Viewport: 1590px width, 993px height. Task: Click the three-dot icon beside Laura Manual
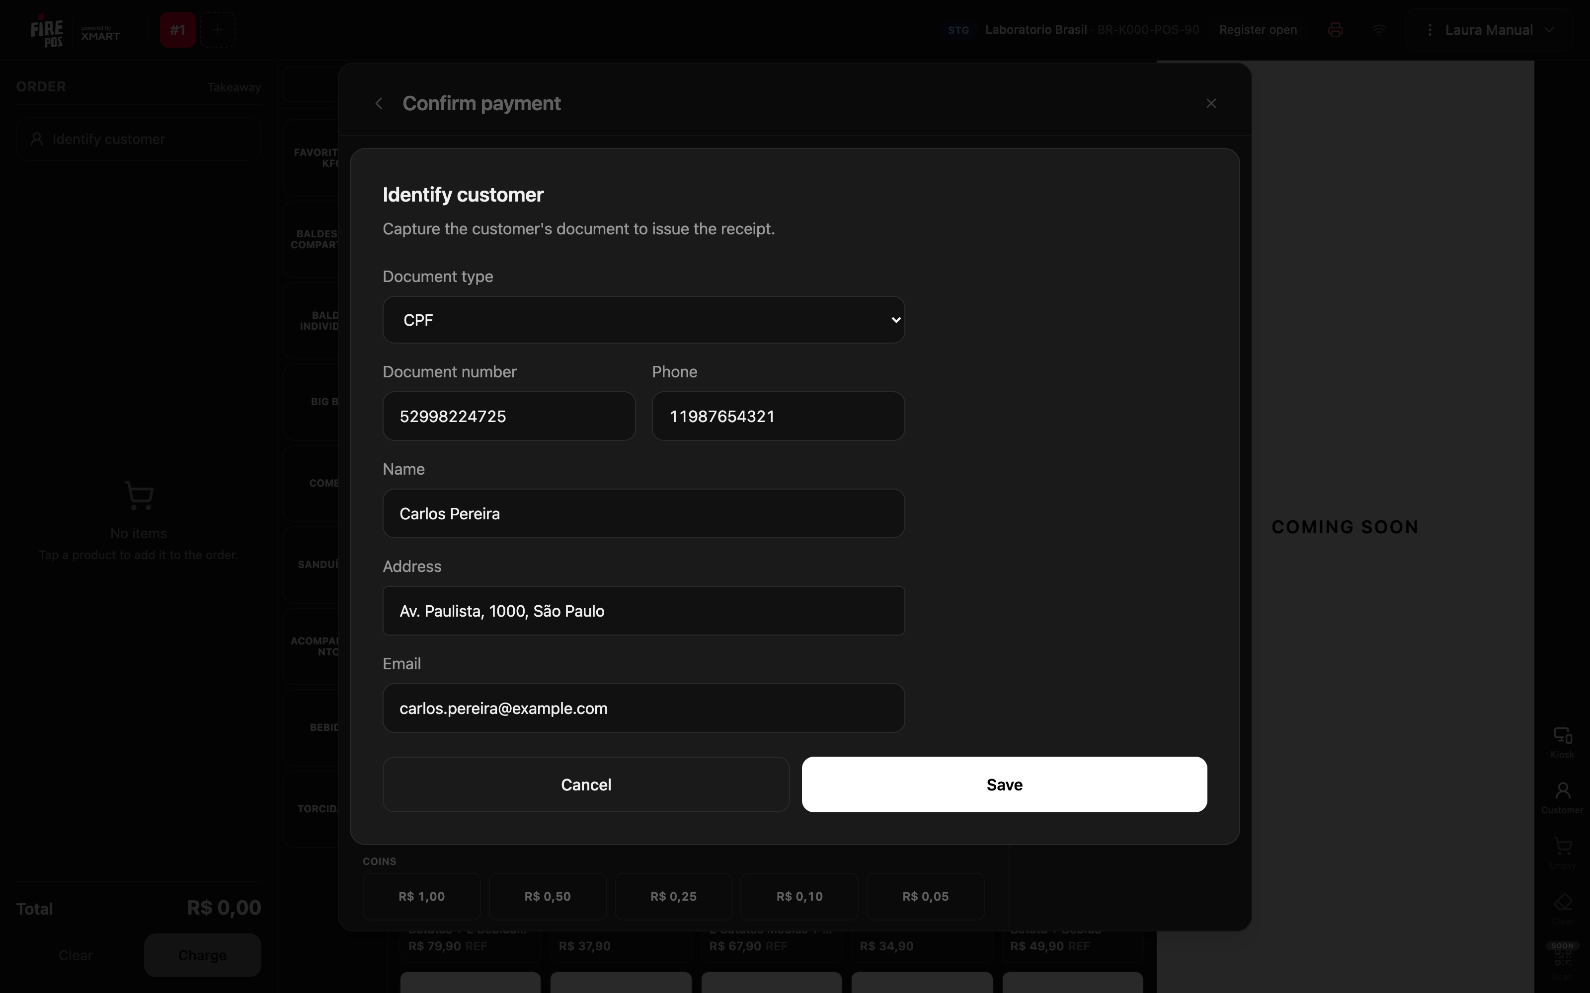tap(1430, 30)
